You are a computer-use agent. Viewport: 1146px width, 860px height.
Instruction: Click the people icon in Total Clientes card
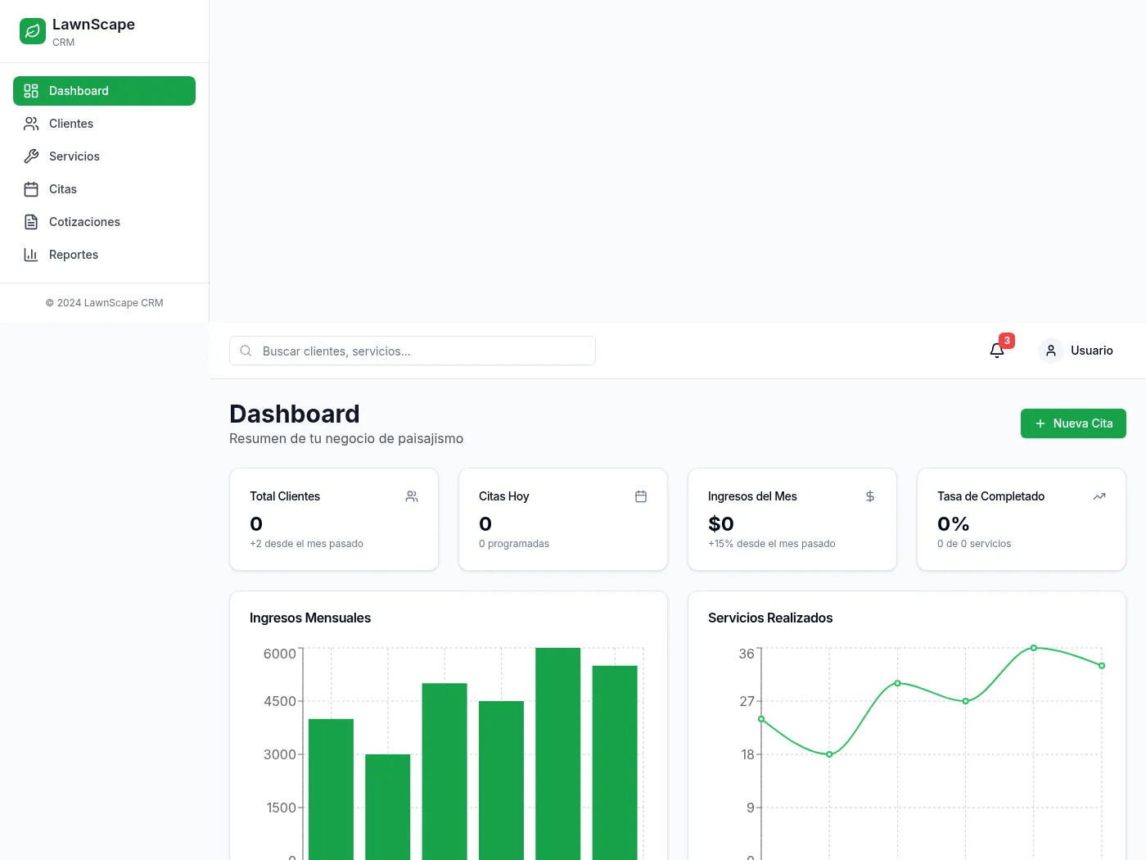(x=412, y=496)
